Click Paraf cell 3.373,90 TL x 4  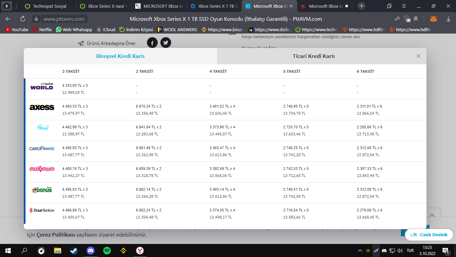tap(222, 127)
